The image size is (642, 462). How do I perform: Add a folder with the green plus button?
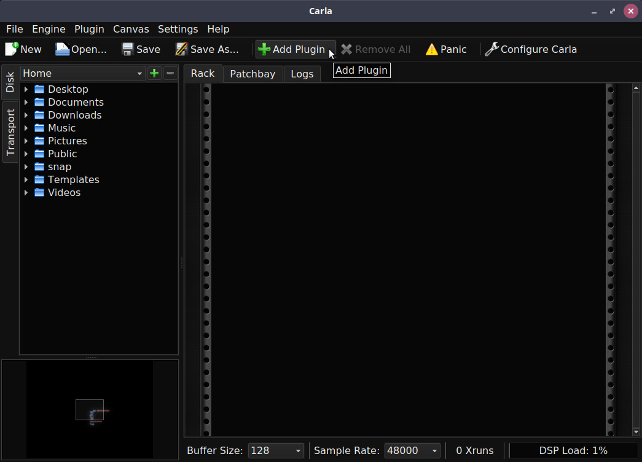[x=154, y=73]
